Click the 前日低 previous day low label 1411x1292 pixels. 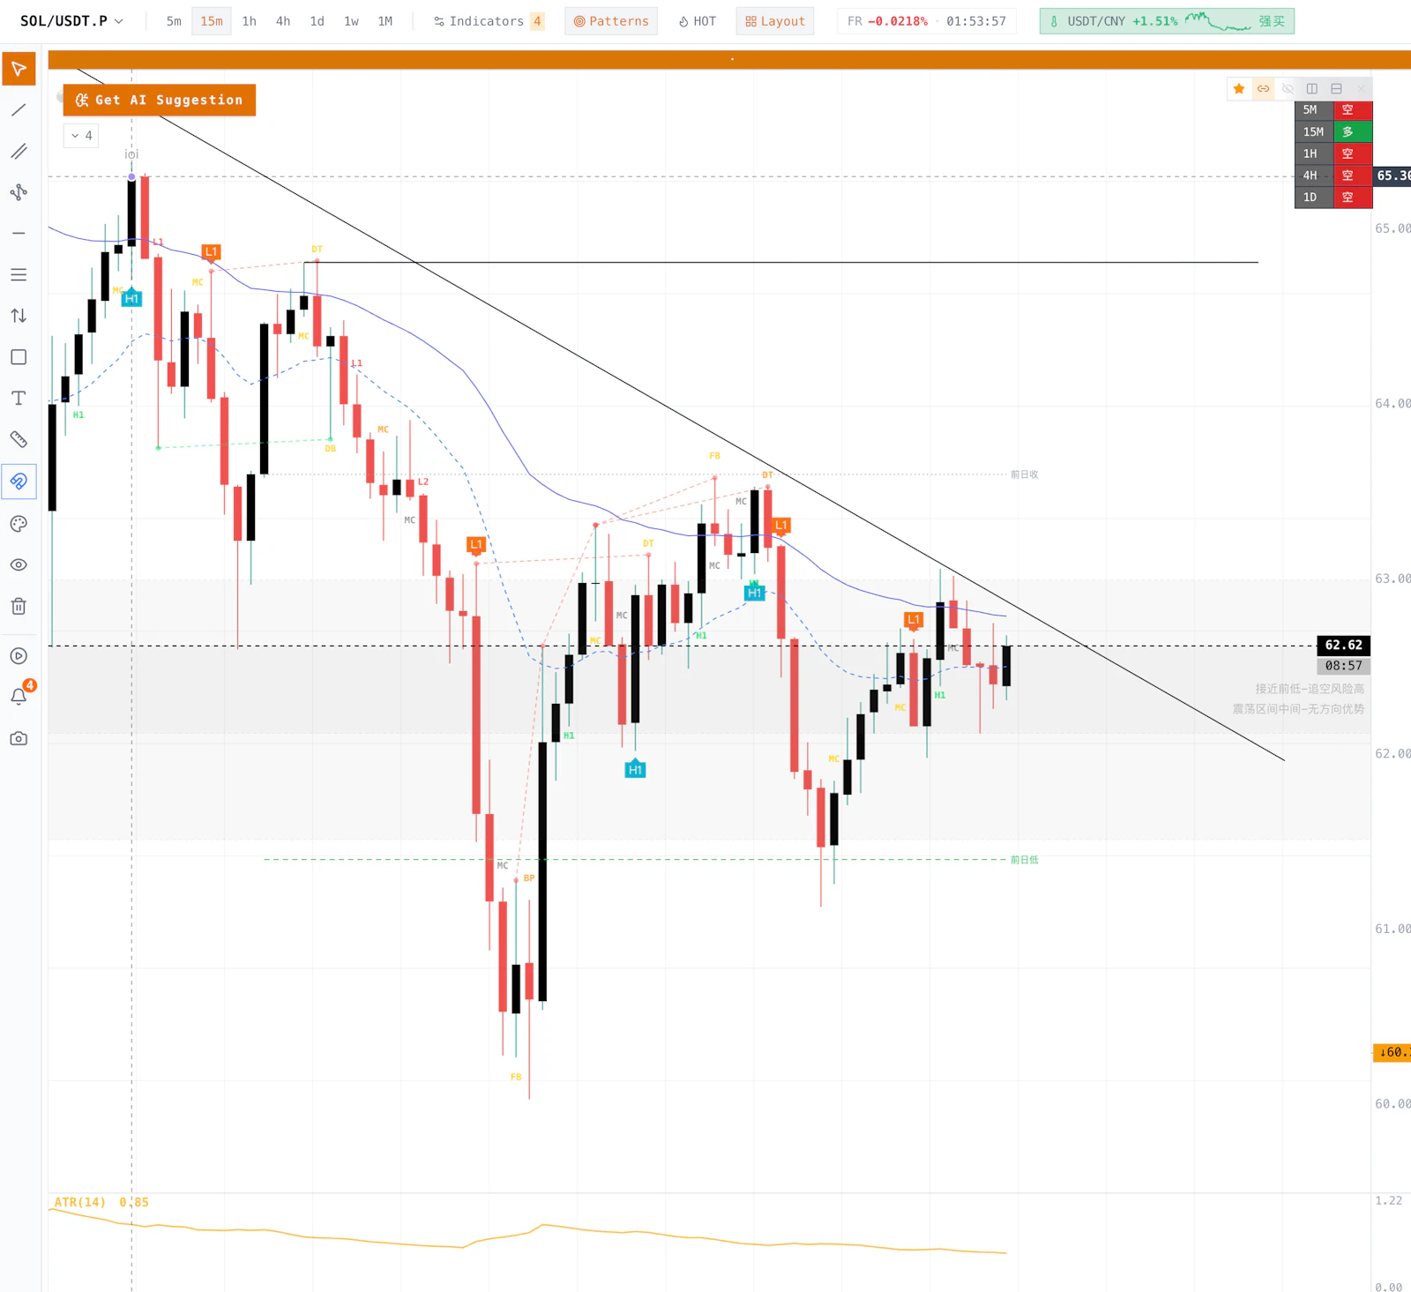(1024, 860)
